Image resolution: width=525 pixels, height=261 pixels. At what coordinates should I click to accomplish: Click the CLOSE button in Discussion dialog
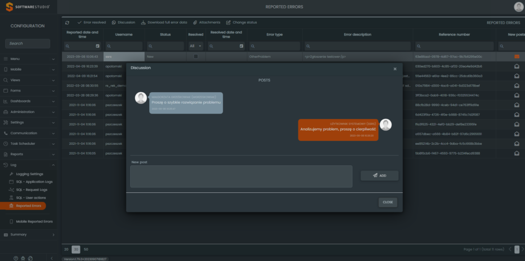click(x=388, y=202)
